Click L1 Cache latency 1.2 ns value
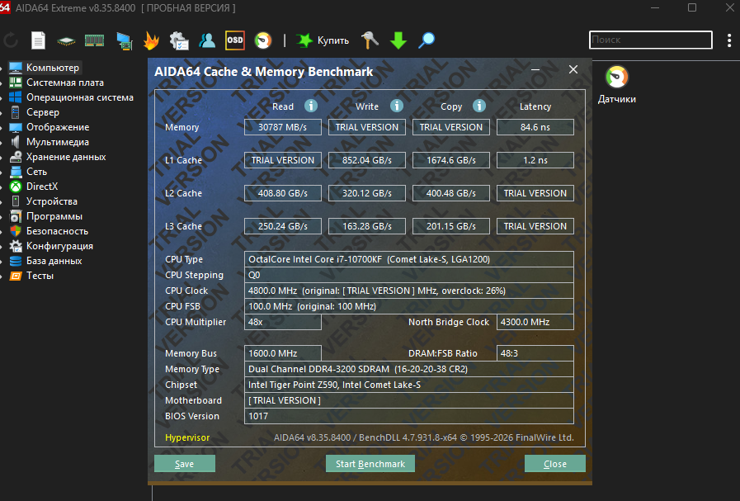This screenshot has width=740, height=501. [535, 160]
